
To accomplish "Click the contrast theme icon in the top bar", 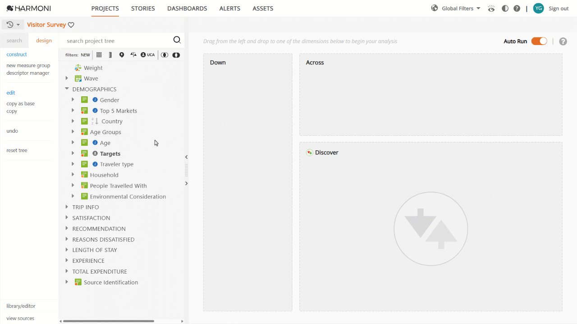I will coord(505,8).
